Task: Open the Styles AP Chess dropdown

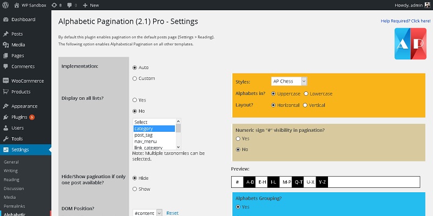Action: pyautogui.click(x=289, y=82)
